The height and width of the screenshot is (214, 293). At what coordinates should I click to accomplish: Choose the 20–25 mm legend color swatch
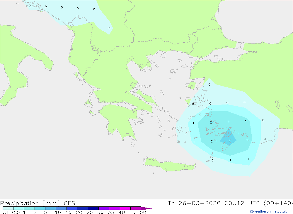click(x=83, y=208)
